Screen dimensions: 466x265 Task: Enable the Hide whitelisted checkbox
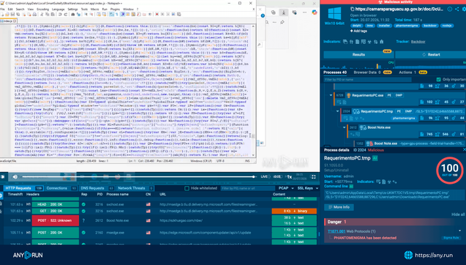[187, 188]
